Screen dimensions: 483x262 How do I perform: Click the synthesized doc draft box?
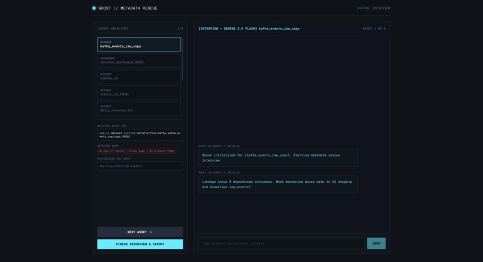pos(140,166)
